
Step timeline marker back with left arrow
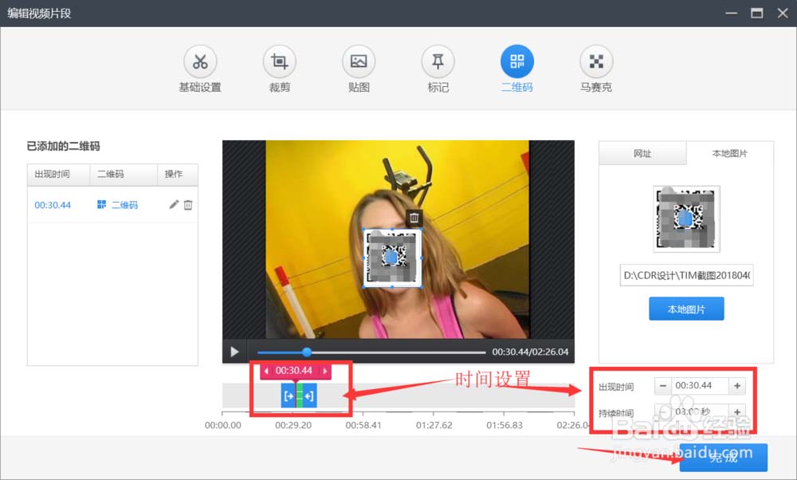tap(266, 372)
